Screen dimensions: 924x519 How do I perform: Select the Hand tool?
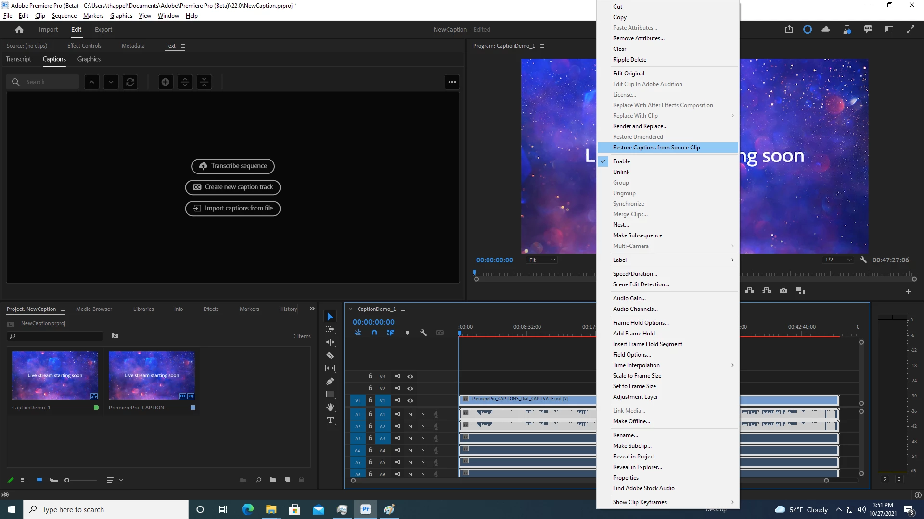(330, 408)
